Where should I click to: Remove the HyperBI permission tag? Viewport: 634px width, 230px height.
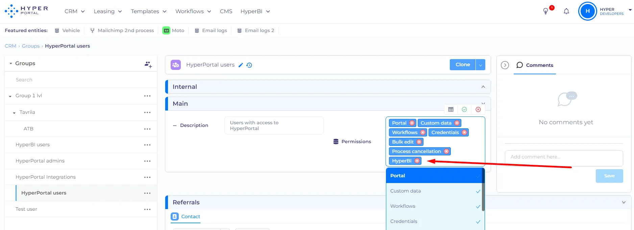pyautogui.click(x=417, y=161)
